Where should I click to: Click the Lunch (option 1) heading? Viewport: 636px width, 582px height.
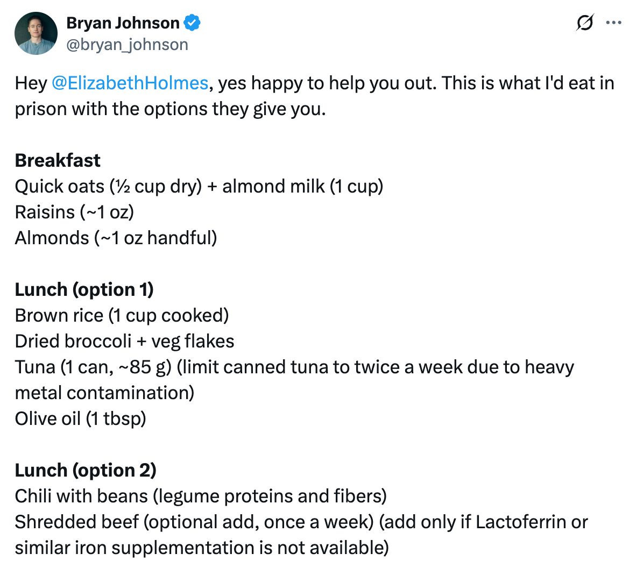[84, 289]
